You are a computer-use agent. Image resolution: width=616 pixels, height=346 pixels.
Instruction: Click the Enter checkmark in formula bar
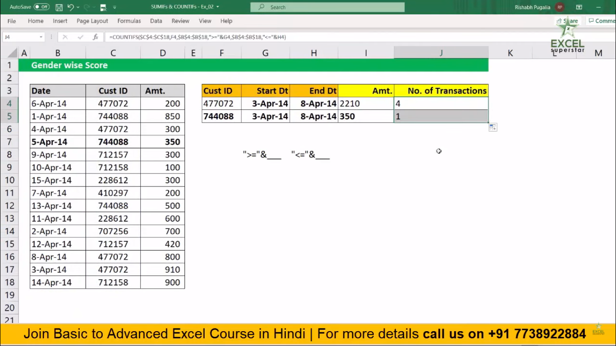click(x=80, y=37)
